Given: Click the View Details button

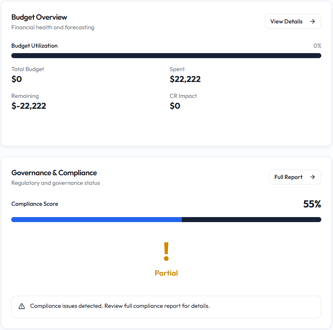Looking at the screenshot, I should 293,21.
